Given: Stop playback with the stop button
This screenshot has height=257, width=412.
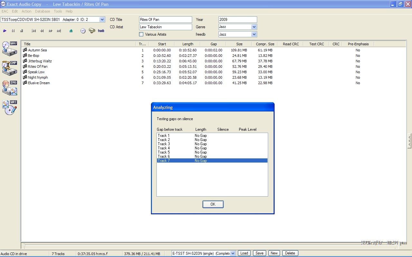Looking at the screenshot, I should [x=22, y=31].
